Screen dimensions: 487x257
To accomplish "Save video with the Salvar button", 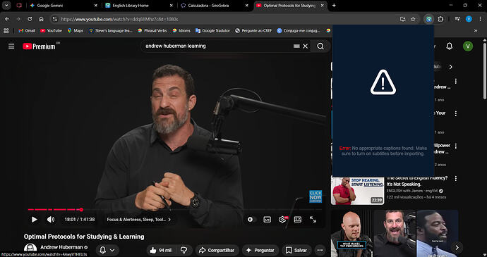I will point(296,250).
